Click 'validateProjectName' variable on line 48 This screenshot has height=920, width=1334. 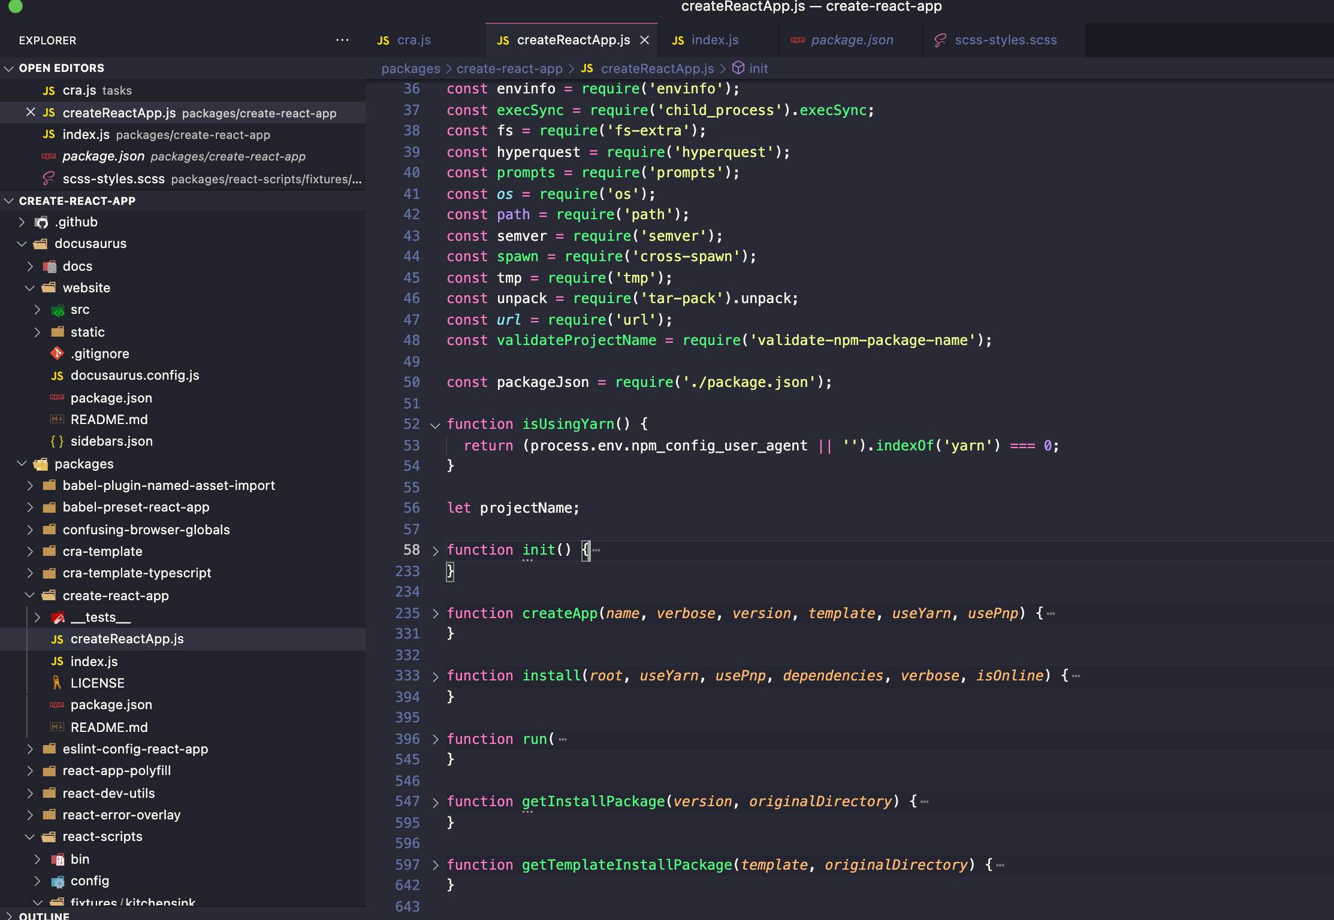577,340
